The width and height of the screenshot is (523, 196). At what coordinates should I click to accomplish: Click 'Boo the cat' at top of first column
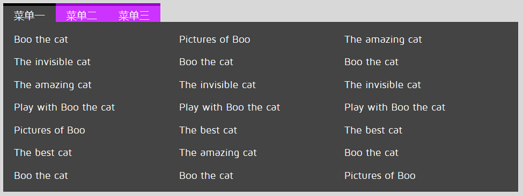[41, 40]
